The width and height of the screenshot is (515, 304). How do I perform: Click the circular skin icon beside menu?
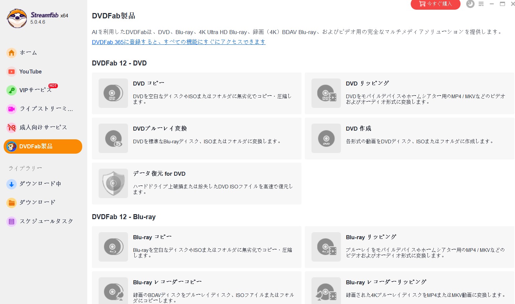point(470,4)
